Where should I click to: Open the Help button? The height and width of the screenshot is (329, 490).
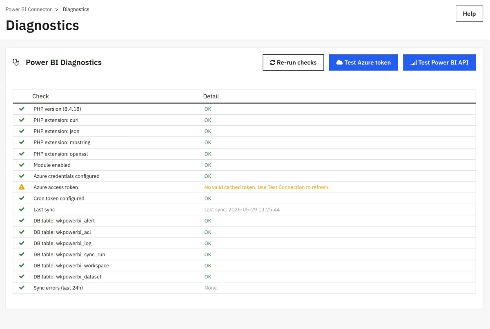[469, 13]
